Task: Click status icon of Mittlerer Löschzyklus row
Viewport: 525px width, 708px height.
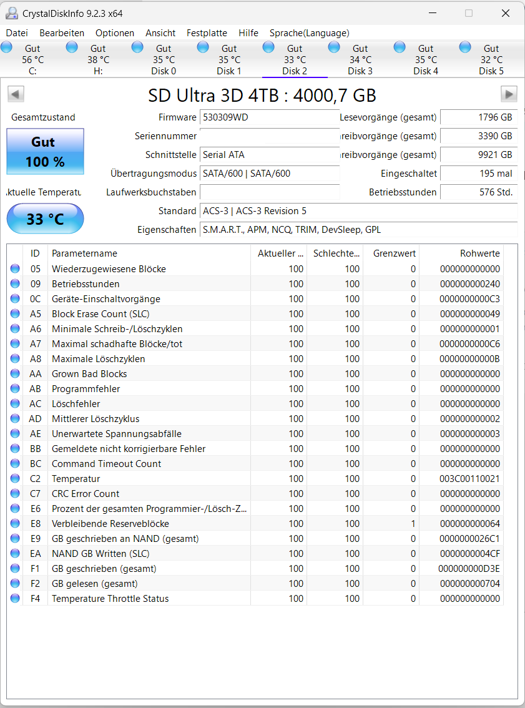Action: pyautogui.click(x=15, y=418)
